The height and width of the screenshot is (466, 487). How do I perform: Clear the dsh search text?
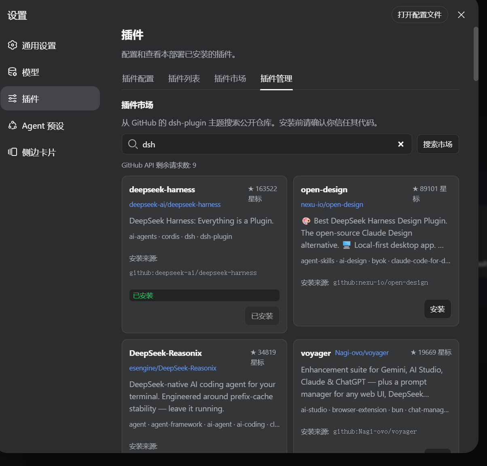401,144
